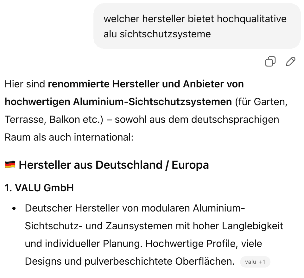The image size is (304, 278).
Task: Click the numbered item '1.' before VALU GmbH
Action: pyautogui.click(x=7, y=187)
